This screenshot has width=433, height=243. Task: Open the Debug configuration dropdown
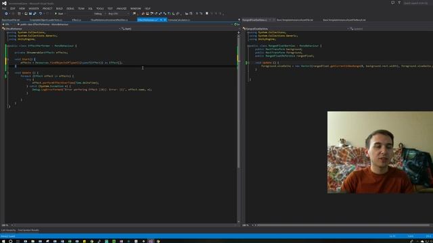[x=99, y=13]
